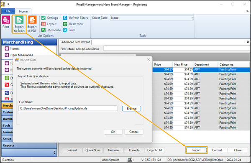Click the app icon in title bar

pyautogui.click(x=3, y=4)
